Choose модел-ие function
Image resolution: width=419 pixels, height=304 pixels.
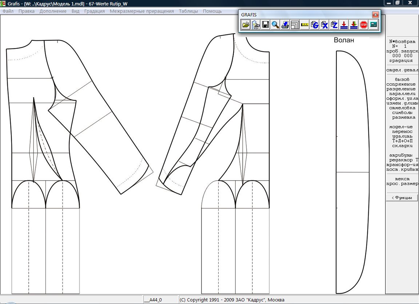401,127
